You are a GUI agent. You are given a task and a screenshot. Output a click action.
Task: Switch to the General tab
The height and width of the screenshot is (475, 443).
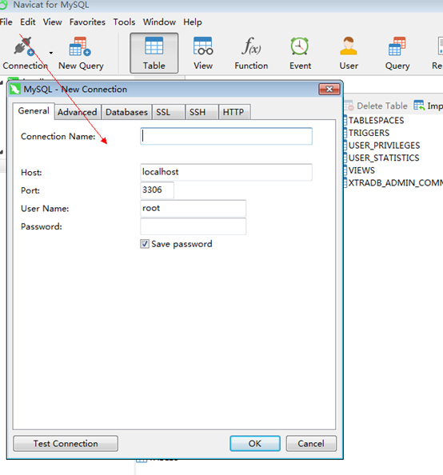(x=34, y=111)
